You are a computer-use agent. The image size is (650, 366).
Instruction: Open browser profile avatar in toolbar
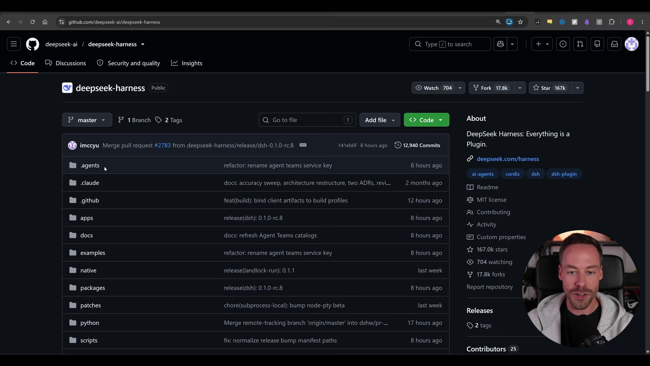630,22
